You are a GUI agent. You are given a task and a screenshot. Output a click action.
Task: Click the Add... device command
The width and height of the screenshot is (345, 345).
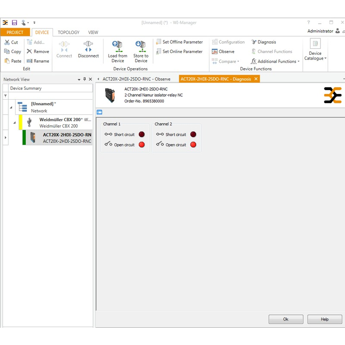click(36, 42)
